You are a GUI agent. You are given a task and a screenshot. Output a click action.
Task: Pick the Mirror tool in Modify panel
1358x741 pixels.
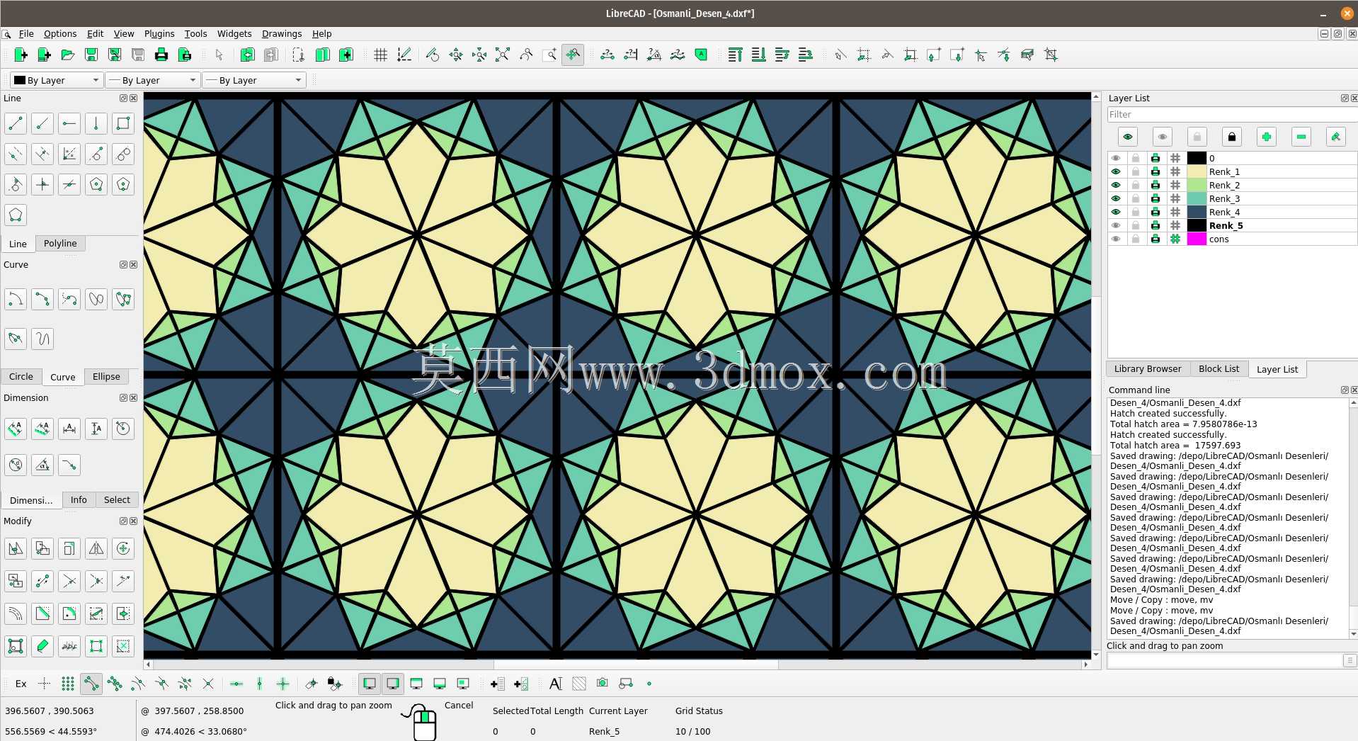tap(96, 548)
